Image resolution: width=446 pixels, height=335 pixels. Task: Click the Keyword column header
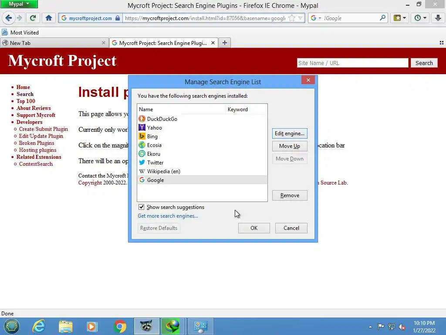247,109
